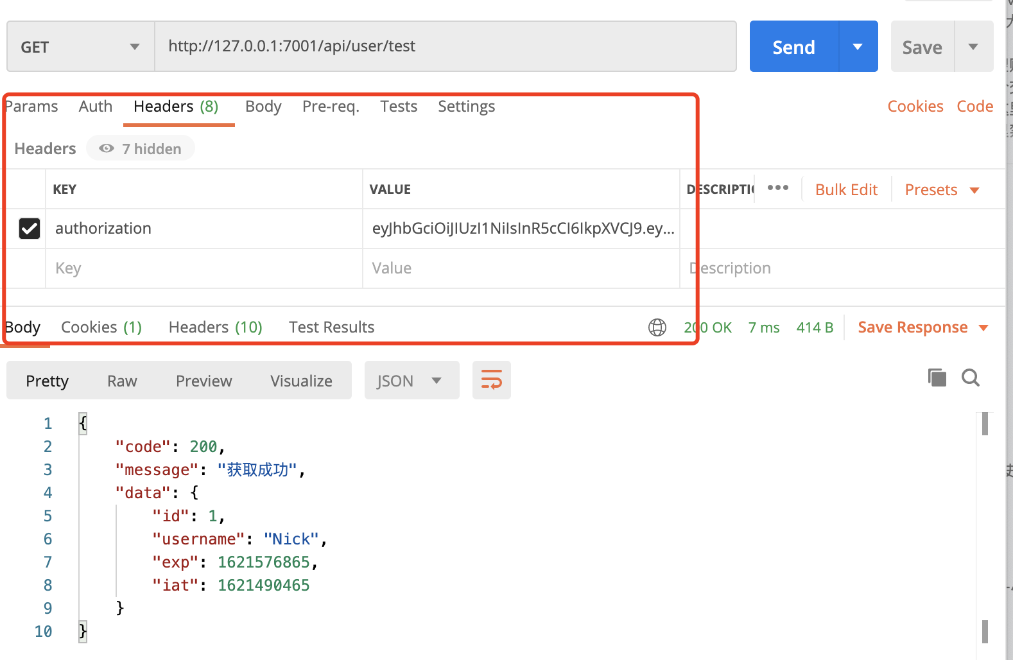This screenshot has height=660, width=1013.
Task: Open the Test Results tab
Action: [331, 327]
